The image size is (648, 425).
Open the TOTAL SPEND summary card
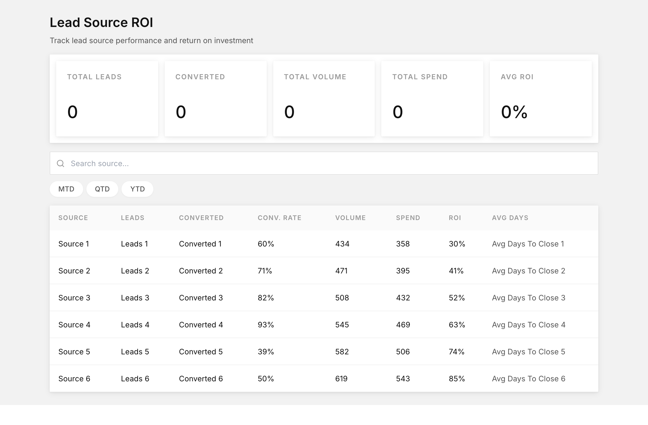[x=432, y=99]
